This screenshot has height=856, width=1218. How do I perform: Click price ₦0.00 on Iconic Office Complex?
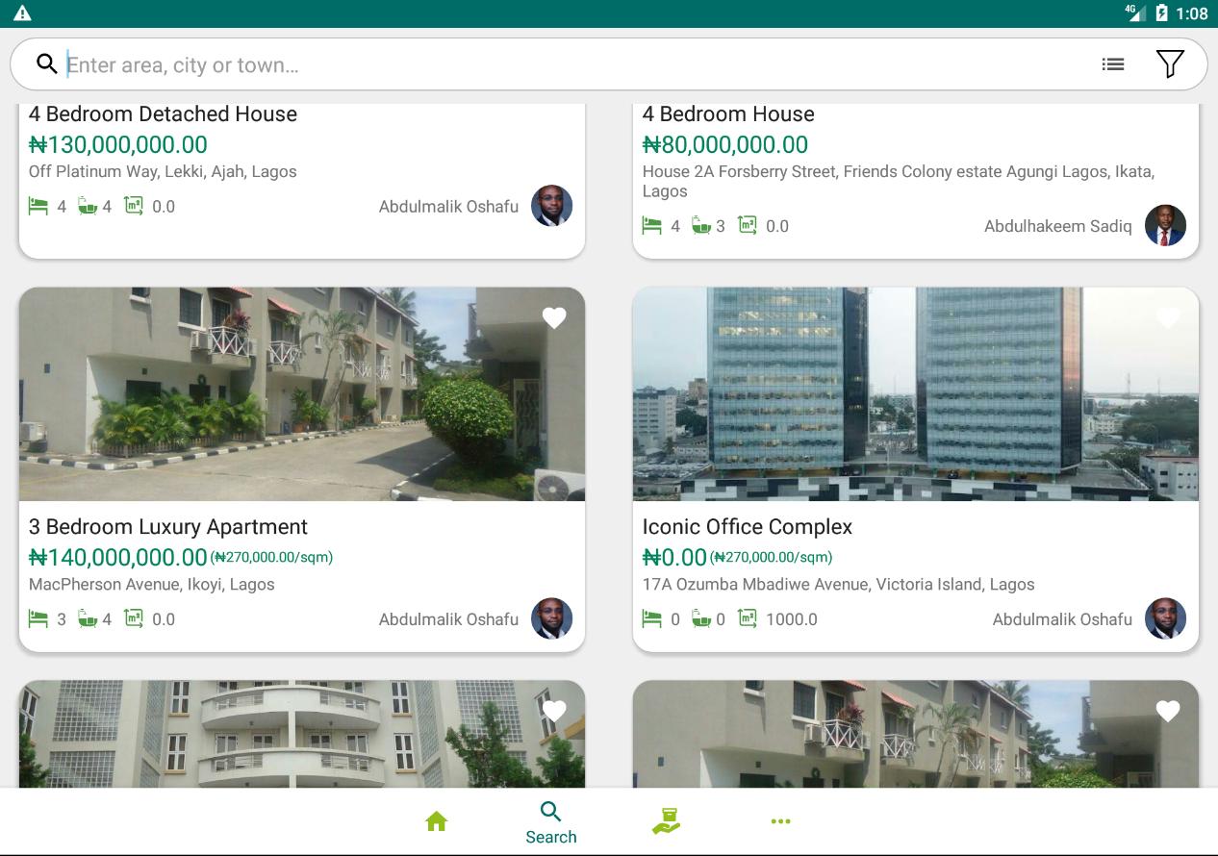coord(674,557)
